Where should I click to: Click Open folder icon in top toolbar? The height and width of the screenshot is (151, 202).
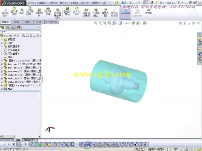116,3
